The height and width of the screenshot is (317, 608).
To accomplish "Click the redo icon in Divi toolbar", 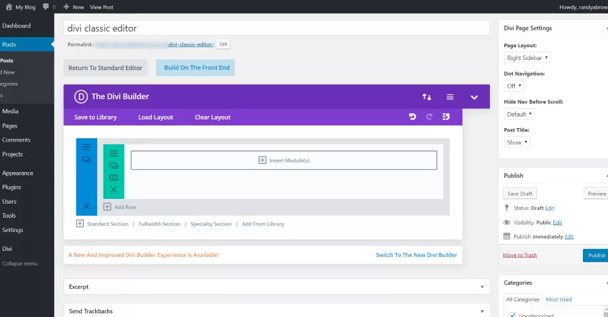I will 429,117.
